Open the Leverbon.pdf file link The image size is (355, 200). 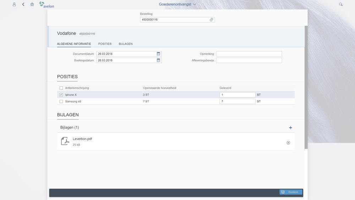[82, 139]
